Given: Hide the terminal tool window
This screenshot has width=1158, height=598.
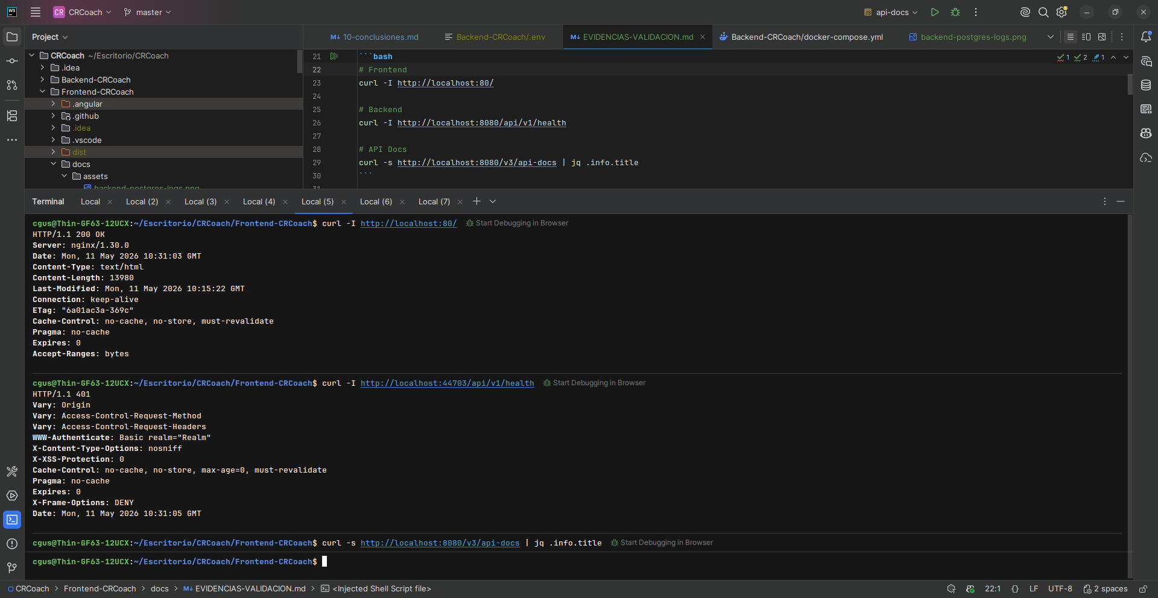Looking at the screenshot, I should (x=1121, y=201).
